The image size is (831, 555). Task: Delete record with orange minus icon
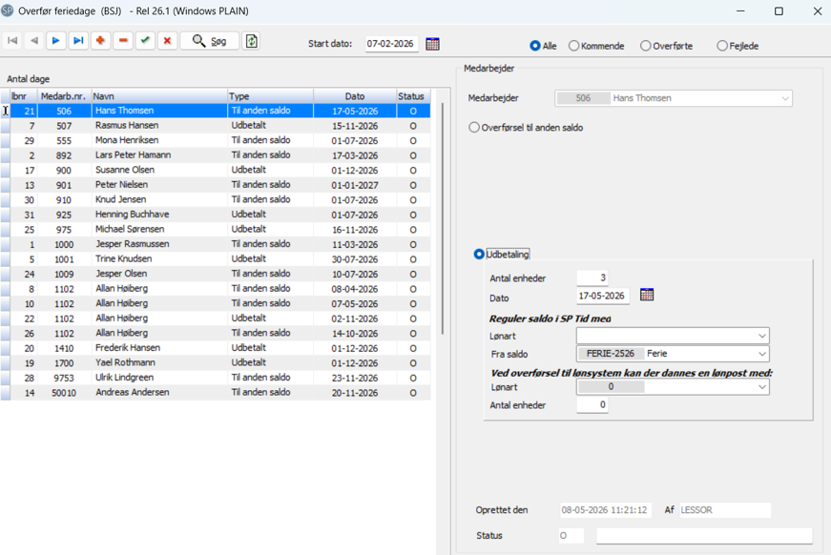tap(123, 41)
